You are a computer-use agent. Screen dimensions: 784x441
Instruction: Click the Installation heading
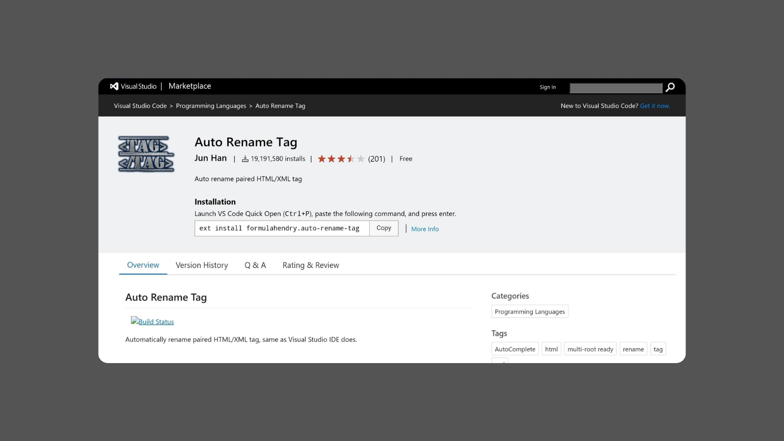(215, 202)
